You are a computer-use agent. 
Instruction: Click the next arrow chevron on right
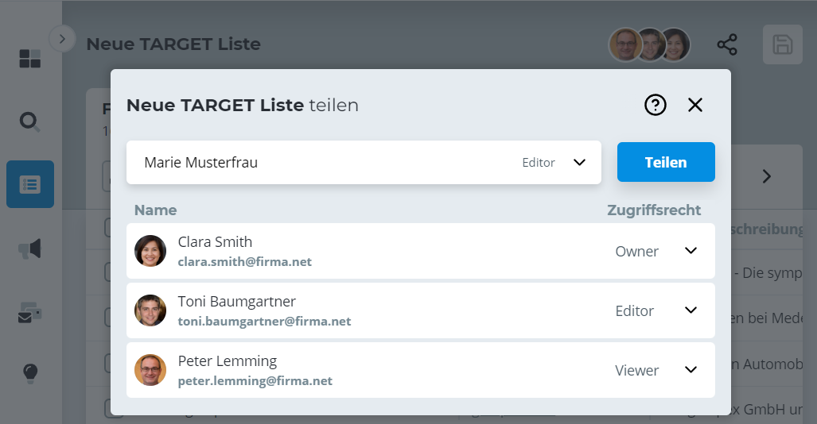(767, 176)
